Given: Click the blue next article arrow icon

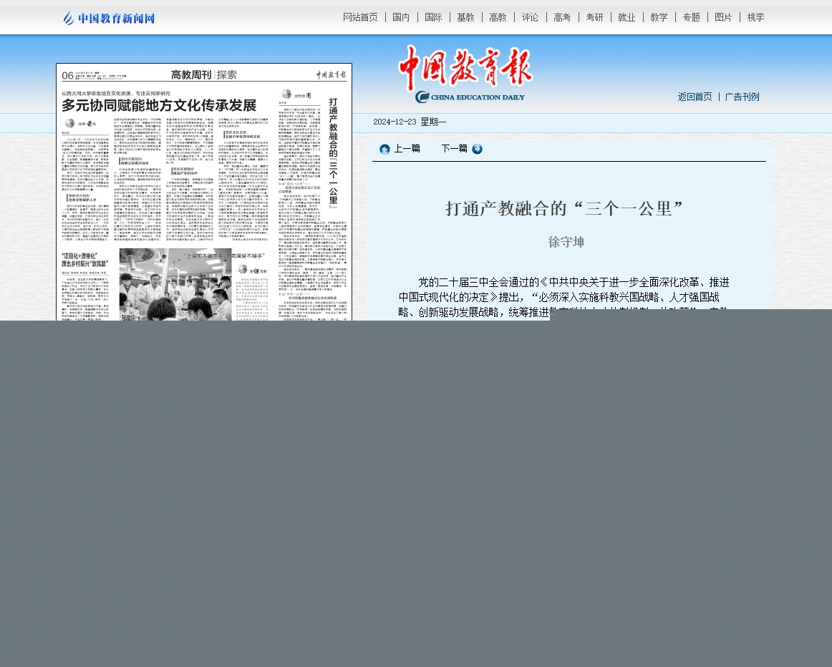Looking at the screenshot, I should tap(477, 149).
